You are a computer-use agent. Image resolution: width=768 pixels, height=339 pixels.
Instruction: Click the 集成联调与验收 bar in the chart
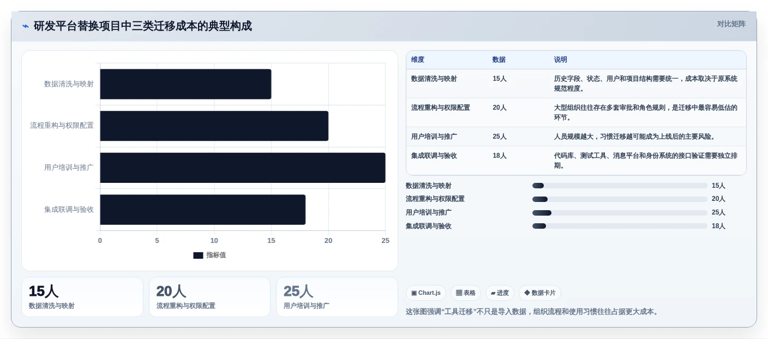coord(203,210)
